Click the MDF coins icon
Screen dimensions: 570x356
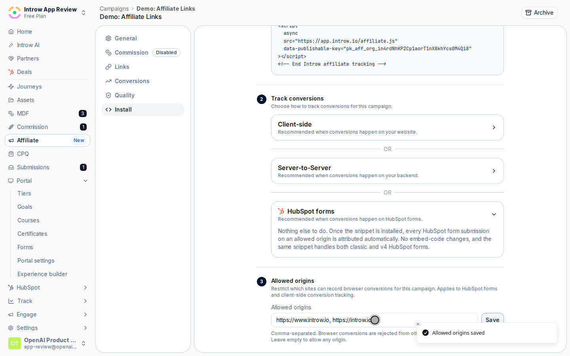[x=11, y=114]
